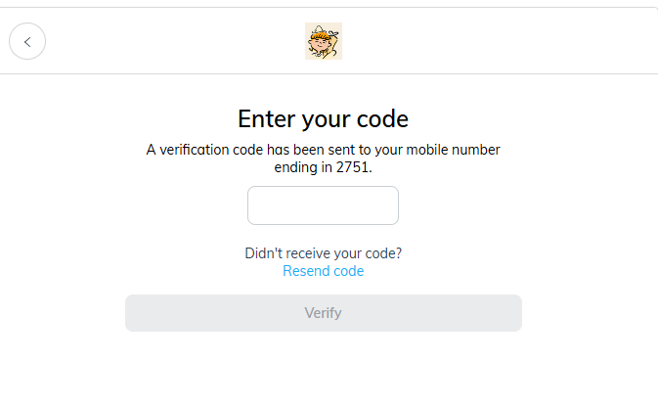Screen dimensions: 658x408
Task: Click the Resend code link
Action: (x=323, y=271)
